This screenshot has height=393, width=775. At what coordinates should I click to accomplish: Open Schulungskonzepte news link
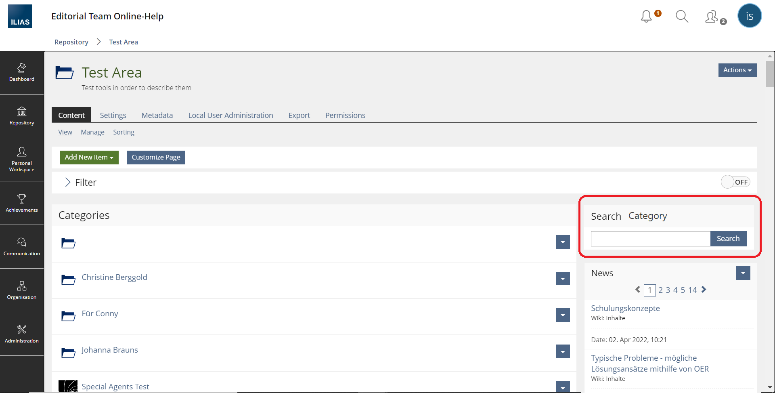tap(625, 308)
